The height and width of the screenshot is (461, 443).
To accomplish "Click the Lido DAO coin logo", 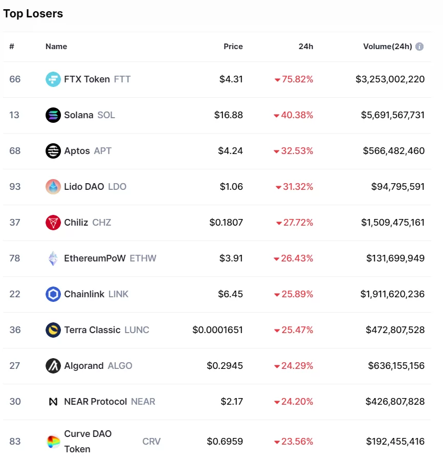I will [53, 187].
